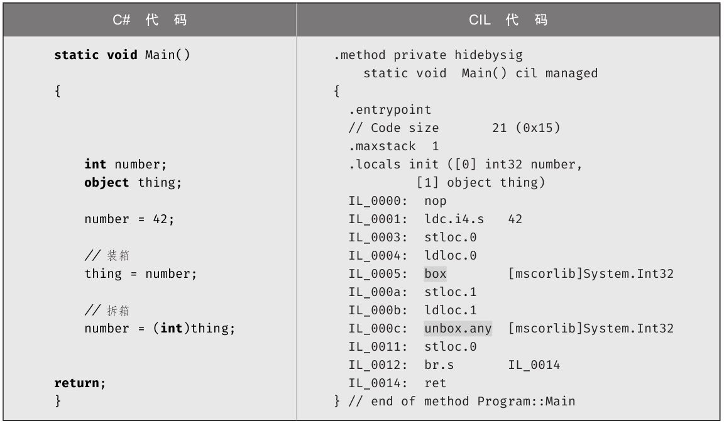The width and height of the screenshot is (724, 423).
Task: Click the "thing = number;" statement
Action: click(141, 273)
